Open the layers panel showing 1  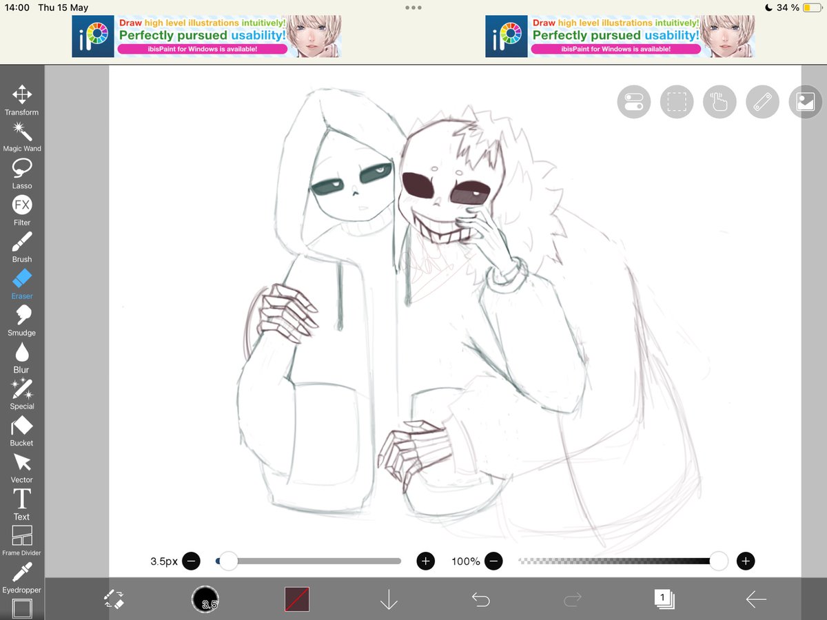tap(664, 599)
